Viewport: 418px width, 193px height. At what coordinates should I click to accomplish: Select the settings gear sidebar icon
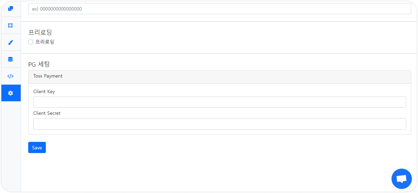(11, 93)
